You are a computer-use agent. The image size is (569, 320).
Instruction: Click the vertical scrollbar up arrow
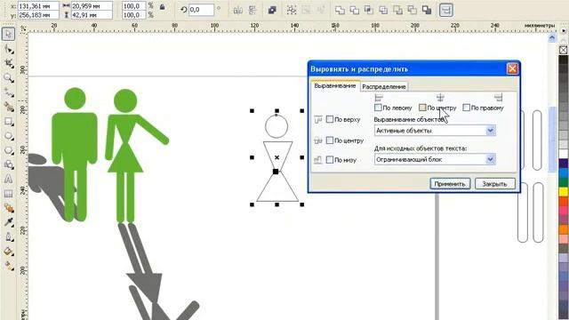[552, 37]
